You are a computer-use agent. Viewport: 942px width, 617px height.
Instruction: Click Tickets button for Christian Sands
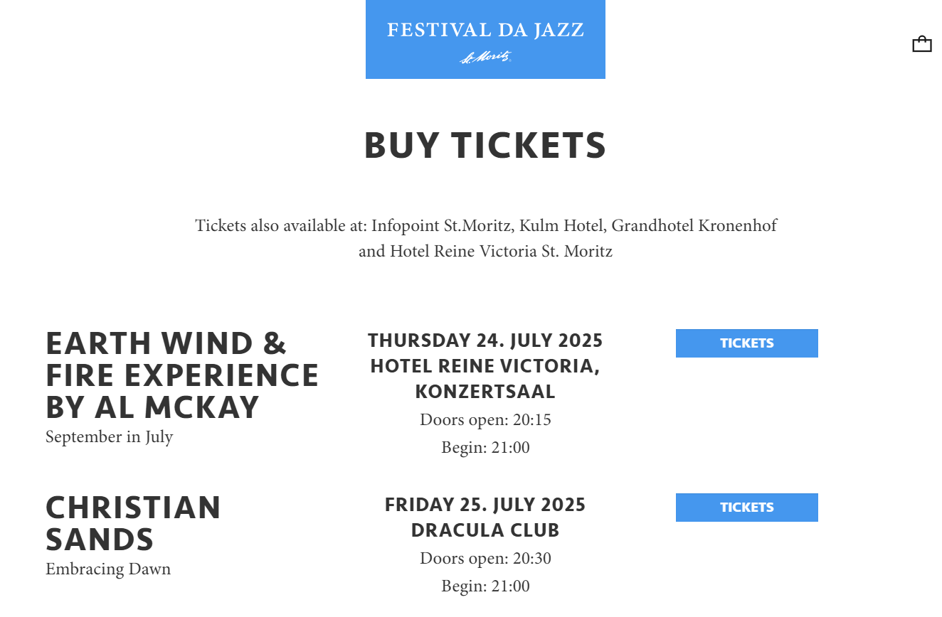[746, 508]
